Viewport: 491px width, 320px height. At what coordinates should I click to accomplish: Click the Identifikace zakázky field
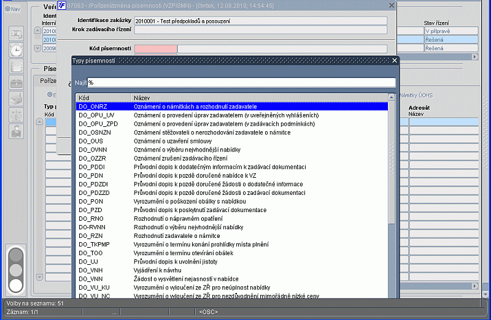260,21
